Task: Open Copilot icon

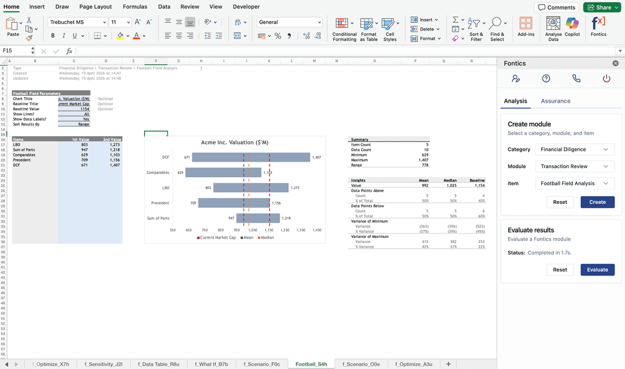Action: pyautogui.click(x=572, y=27)
